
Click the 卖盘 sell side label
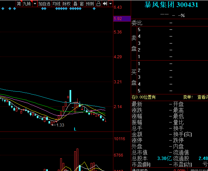(x=134, y=44)
